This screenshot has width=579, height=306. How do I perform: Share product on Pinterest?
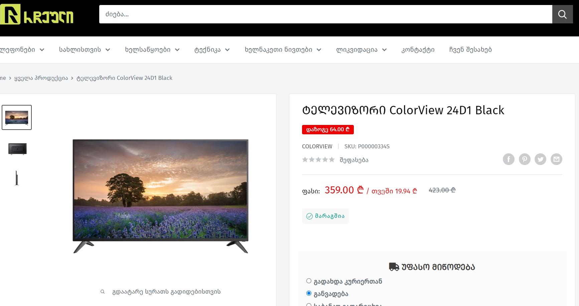coord(525,159)
